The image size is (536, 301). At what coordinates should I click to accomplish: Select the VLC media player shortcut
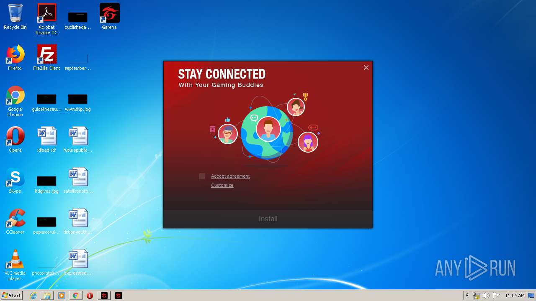point(15,265)
